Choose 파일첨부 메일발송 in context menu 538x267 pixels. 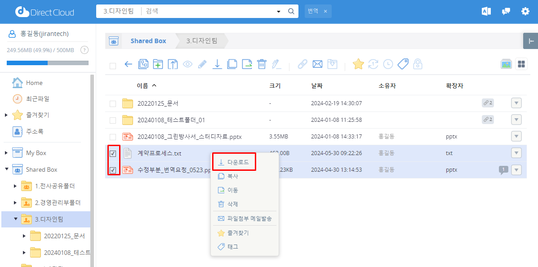point(245,218)
